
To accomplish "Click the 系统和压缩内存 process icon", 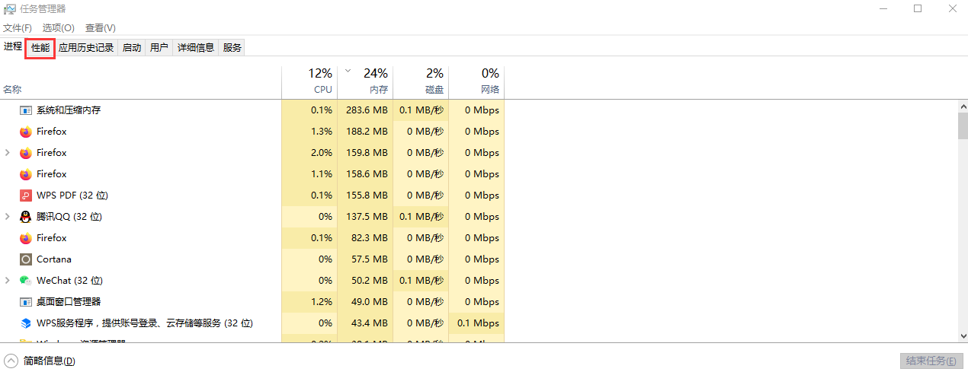I will click(26, 110).
